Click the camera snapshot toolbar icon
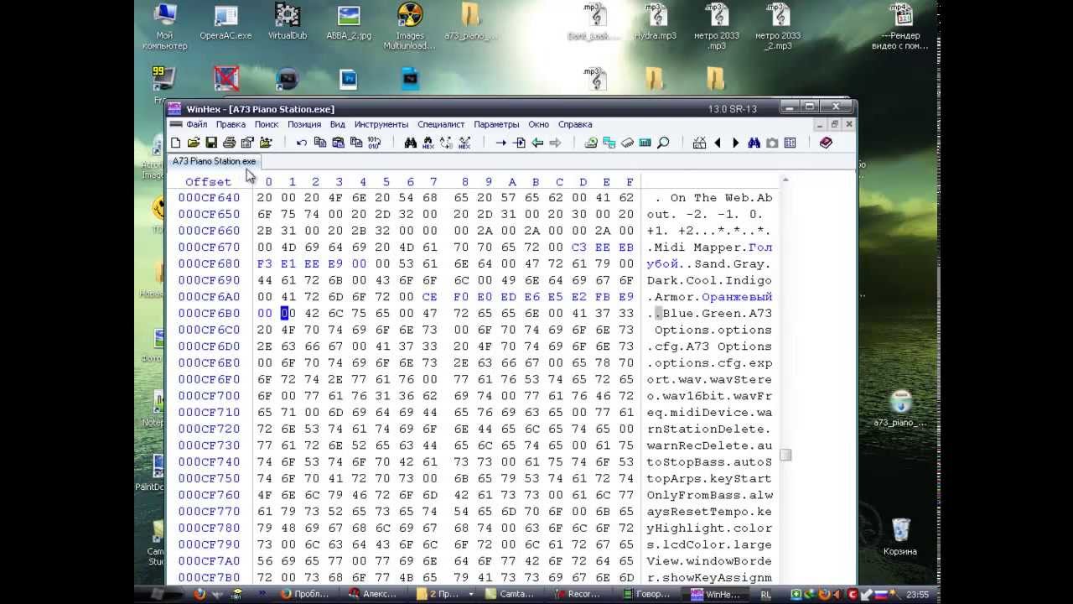1073x604 pixels. [x=772, y=143]
